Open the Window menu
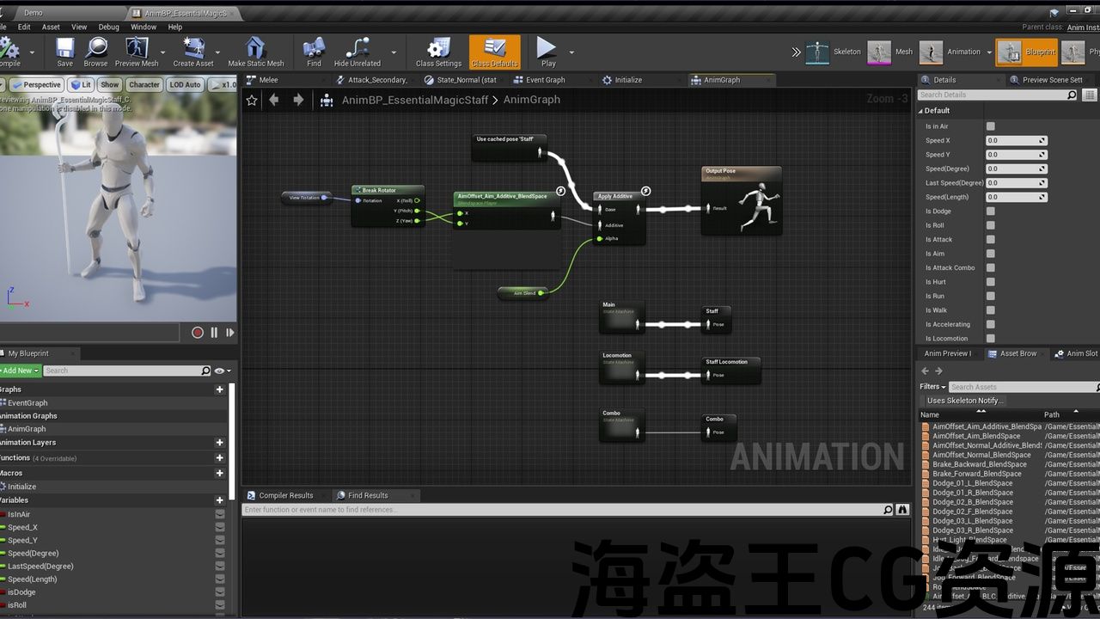 click(144, 27)
